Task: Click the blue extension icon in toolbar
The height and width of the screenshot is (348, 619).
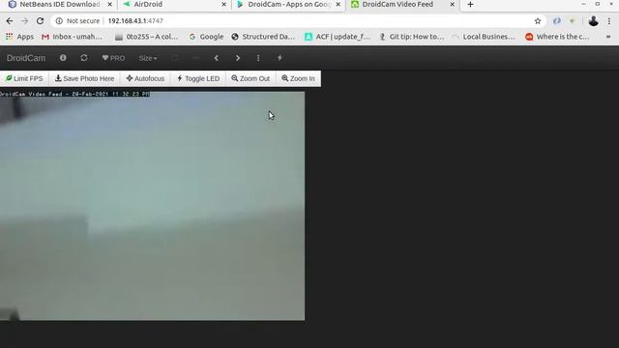Action: (x=557, y=21)
